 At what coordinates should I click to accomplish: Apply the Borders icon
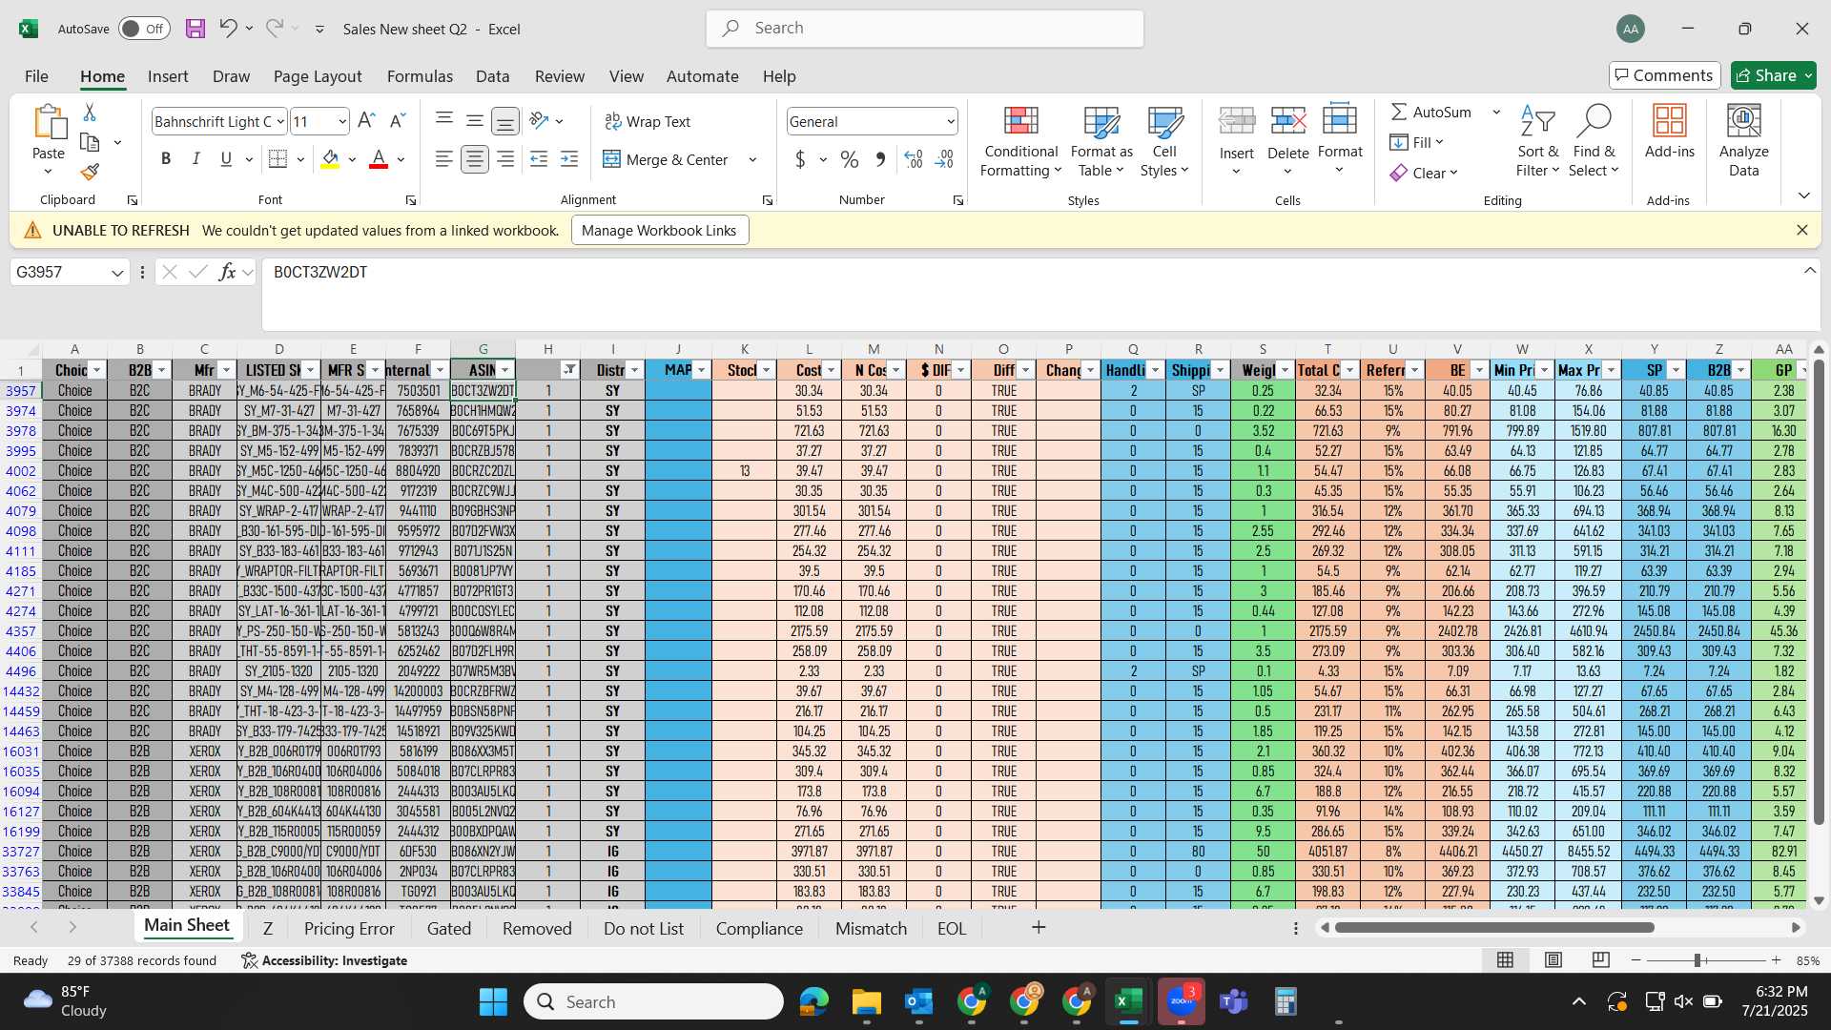coord(278,159)
